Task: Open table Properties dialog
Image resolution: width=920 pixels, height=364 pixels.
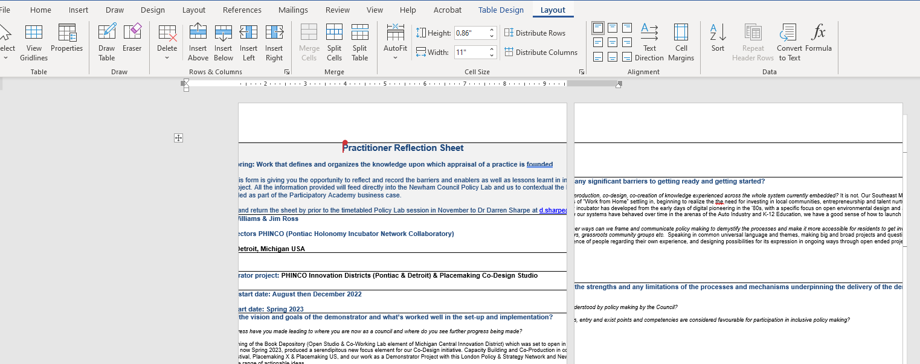Action: point(66,38)
